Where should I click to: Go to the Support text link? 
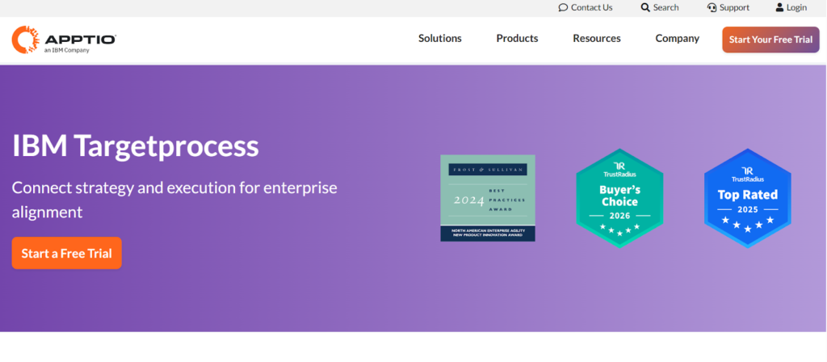[734, 7]
